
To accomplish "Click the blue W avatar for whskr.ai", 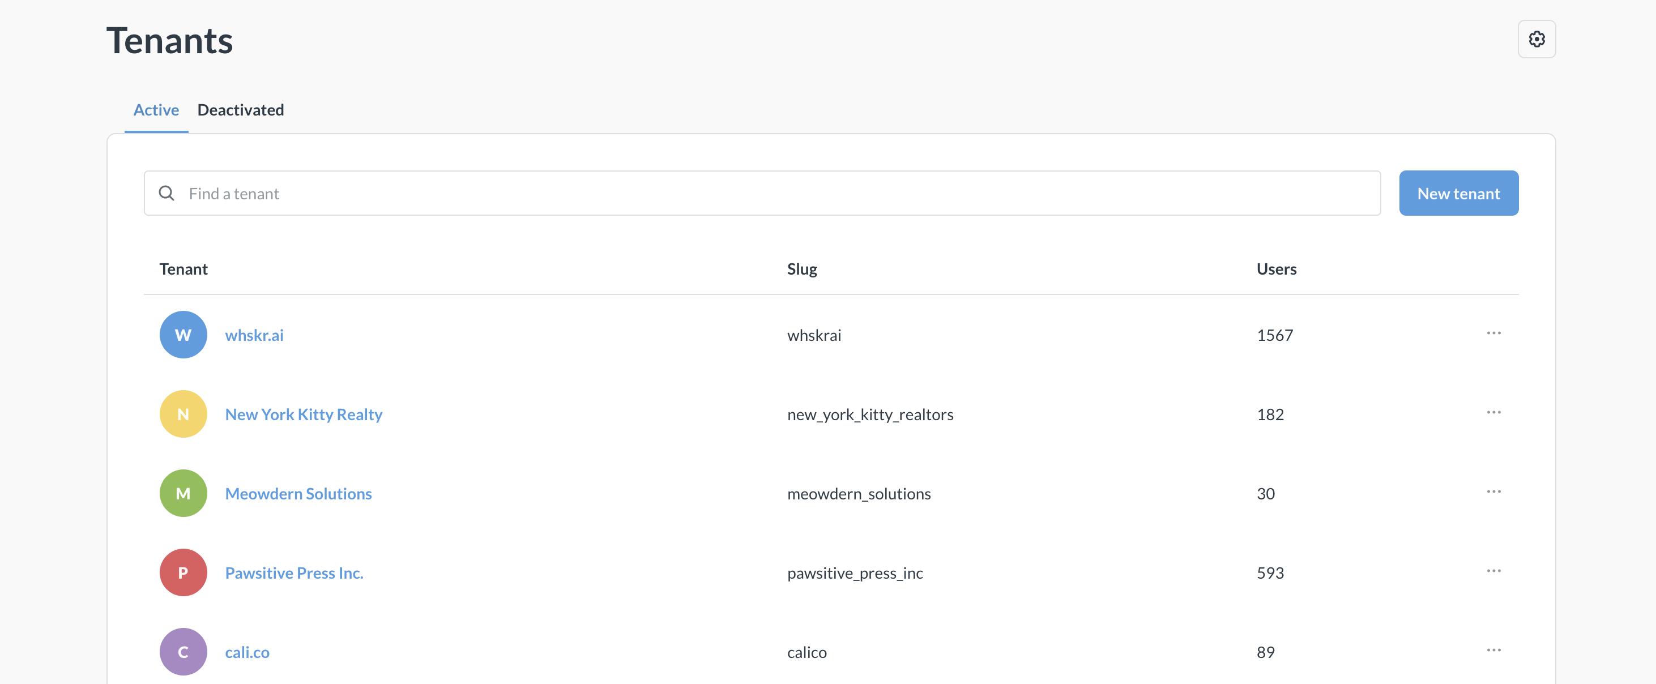I will [x=183, y=335].
